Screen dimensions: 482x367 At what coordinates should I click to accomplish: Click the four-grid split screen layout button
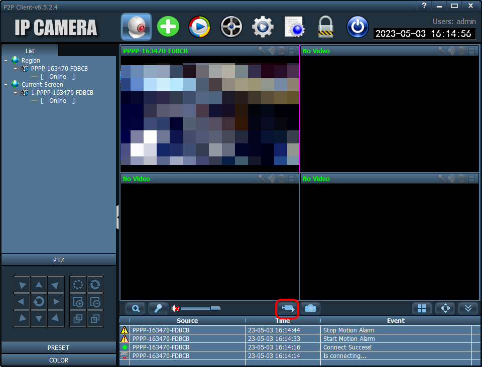click(422, 308)
